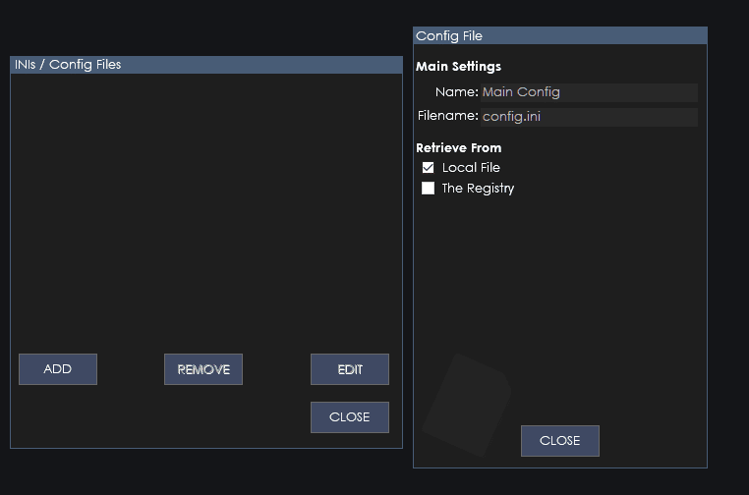Select the Name field containing Main Config
This screenshot has height=495, width=749.
coord(589,92)
